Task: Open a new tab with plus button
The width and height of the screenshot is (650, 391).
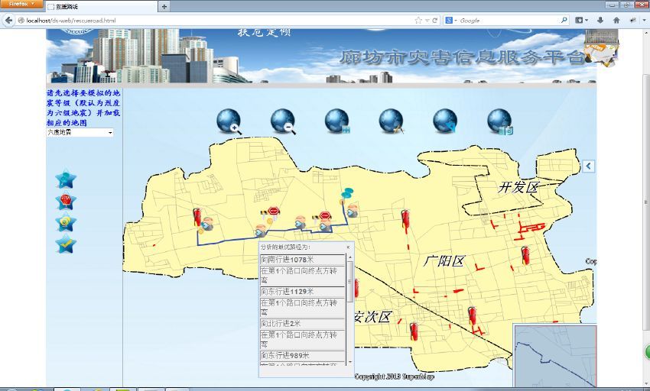Action: click(164, 6)
